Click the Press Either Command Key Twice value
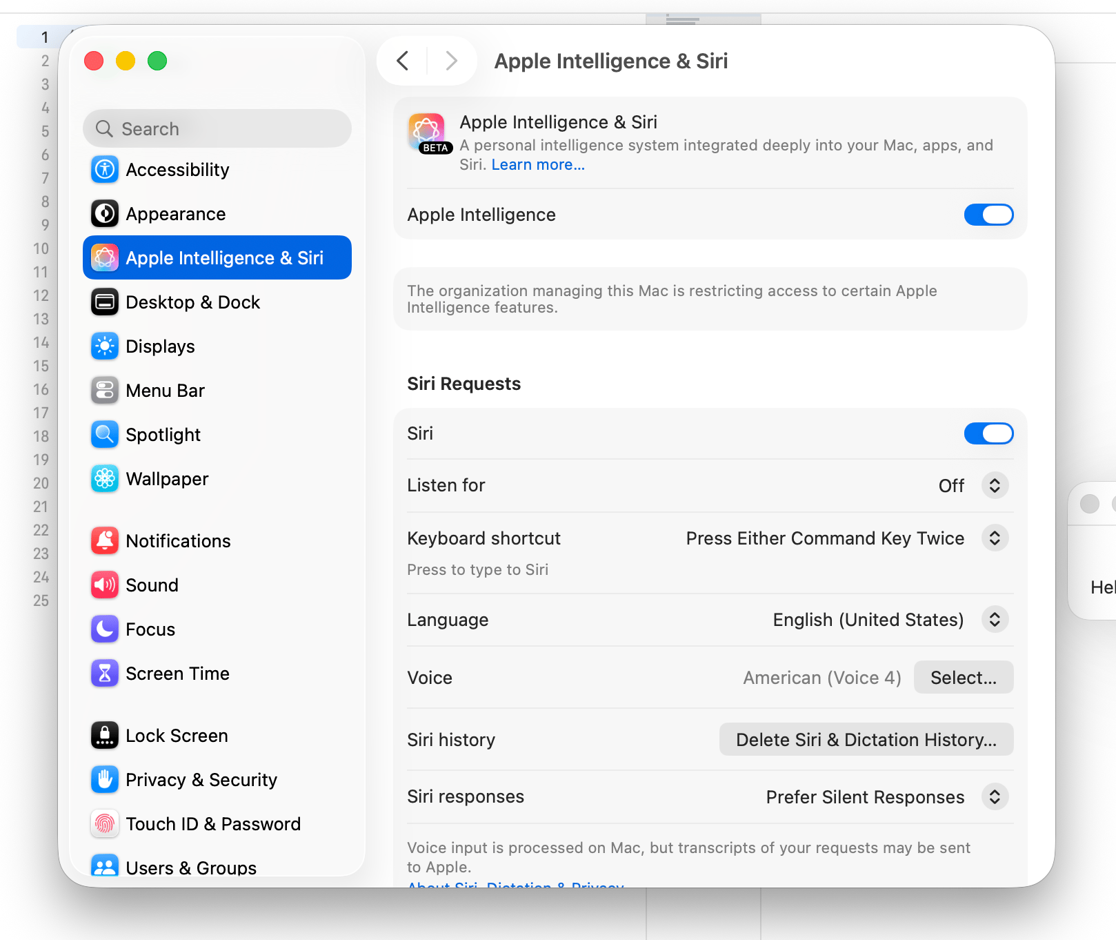This screenshot has width=1116, height=940. click(x=825, y=538)
